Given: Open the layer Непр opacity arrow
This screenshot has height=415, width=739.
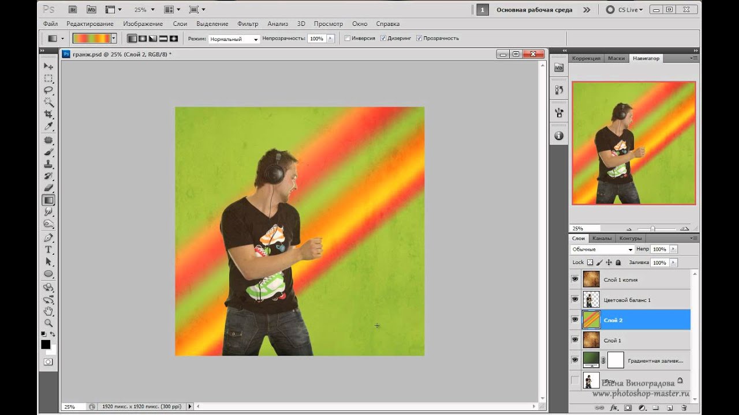Looking at the screenshot, I should pyautogui.click(x=673, y=250).
